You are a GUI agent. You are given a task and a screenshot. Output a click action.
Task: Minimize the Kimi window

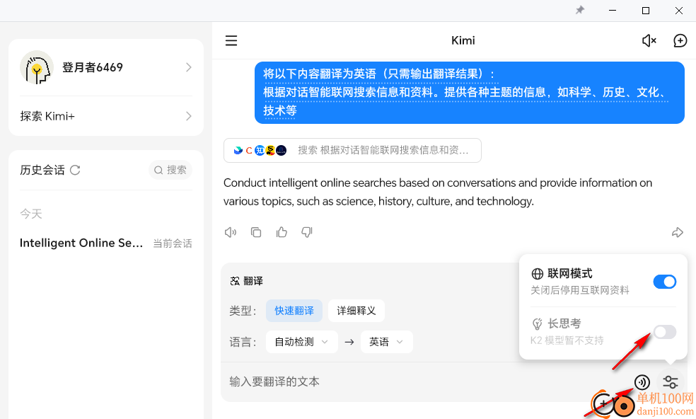(613, 10)
